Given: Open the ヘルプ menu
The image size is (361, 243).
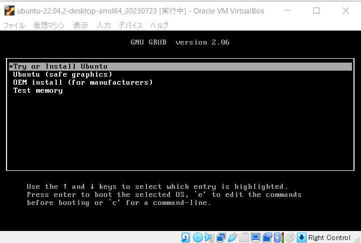Looking at the screenshot, I should 159,26.
